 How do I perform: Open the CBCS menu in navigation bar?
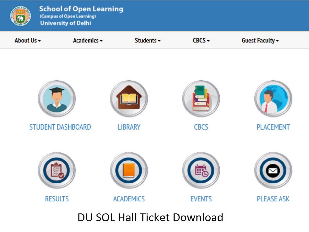coord(201,40)
